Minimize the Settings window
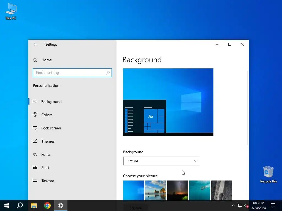 pos(217,44)
